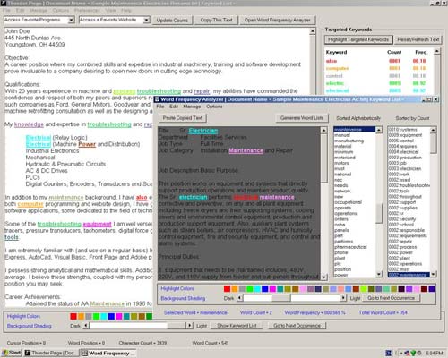The image size is (448, 358).
Task: Choose the red highlight color in Thunder Page window
Action: pyautogui.click(x=73, y=316)
